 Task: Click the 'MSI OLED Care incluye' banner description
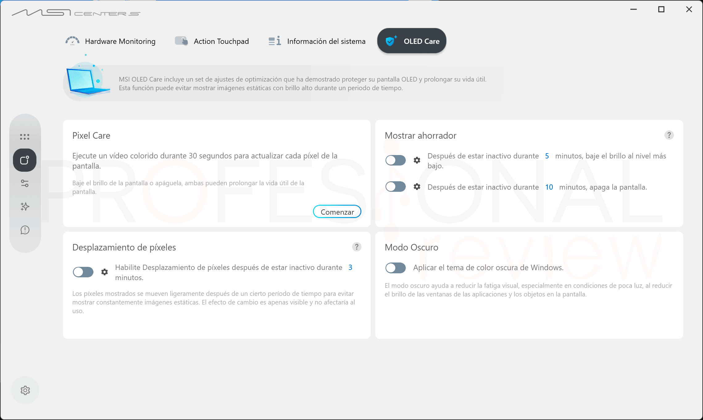[x=302, y=84]
